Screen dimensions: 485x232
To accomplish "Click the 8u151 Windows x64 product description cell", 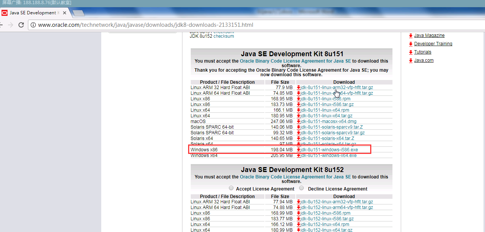I will coord(204,155).
